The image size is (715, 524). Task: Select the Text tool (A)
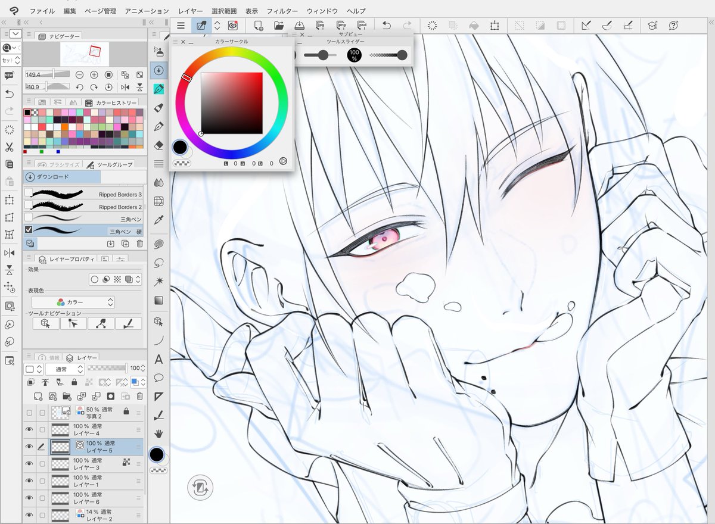pos(158,359)
